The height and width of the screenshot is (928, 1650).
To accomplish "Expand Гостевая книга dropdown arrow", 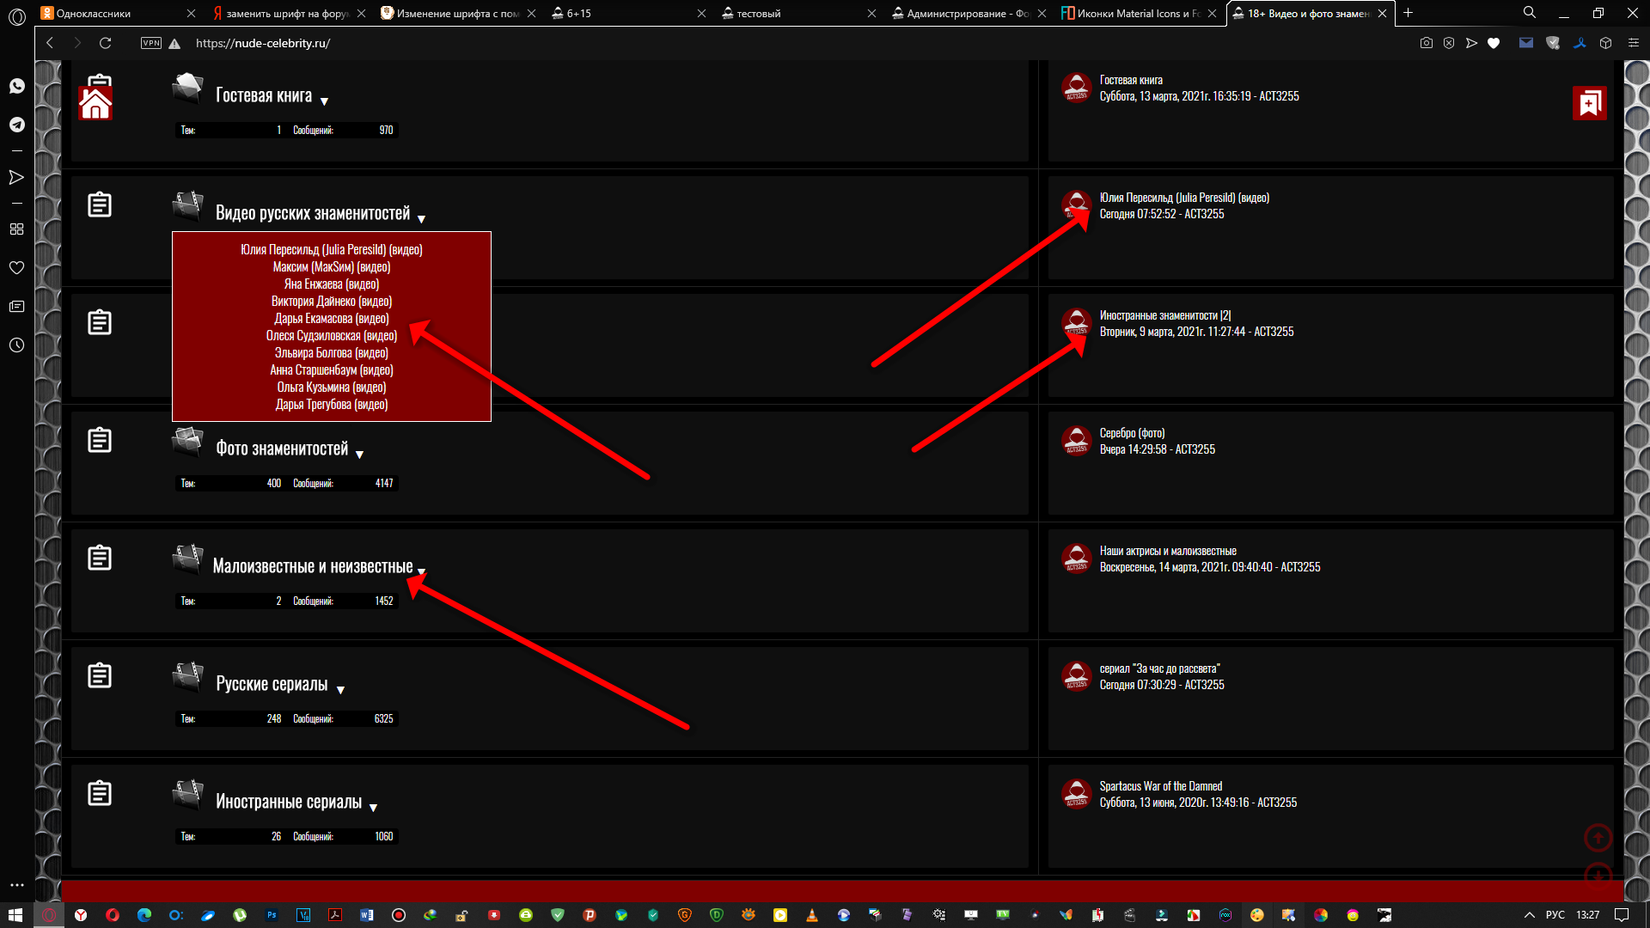I will (x=324, y=101).
